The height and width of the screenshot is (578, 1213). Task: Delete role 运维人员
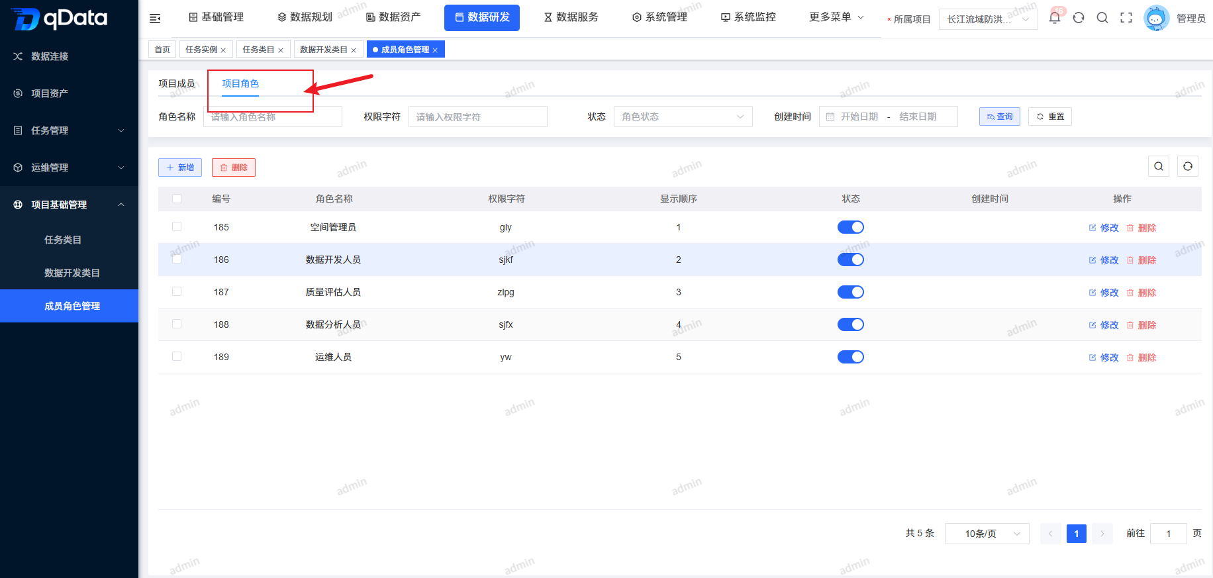[1141, 358]
